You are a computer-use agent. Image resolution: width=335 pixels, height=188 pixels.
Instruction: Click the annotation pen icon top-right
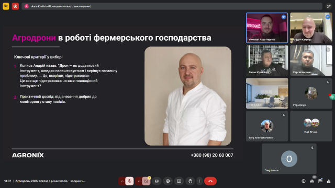328,6
